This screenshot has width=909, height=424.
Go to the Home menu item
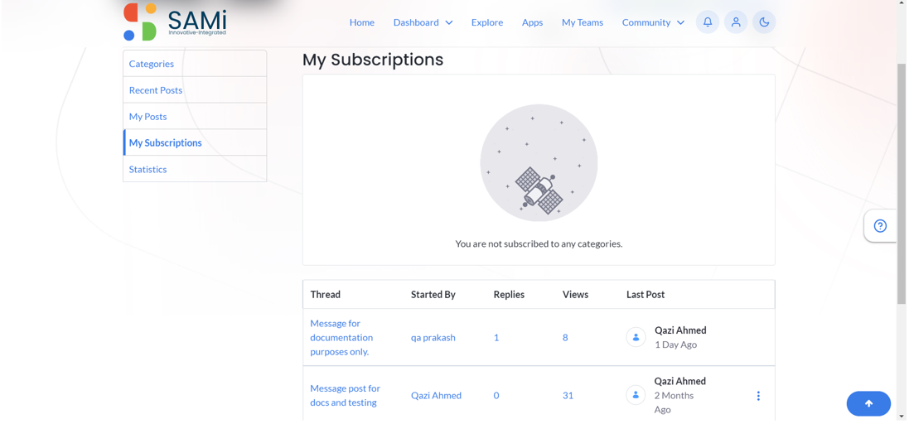click(x=362, y=22)
